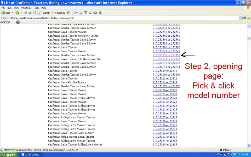251x157 pixels.
Task: Click text 'Craftsman Lawn Tractor Riding Lawn Mower'
Action: click(75, 144)
